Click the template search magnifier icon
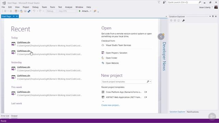Image resolution: width=219 pixels, height=123 pixels. [x=148, y=82]
